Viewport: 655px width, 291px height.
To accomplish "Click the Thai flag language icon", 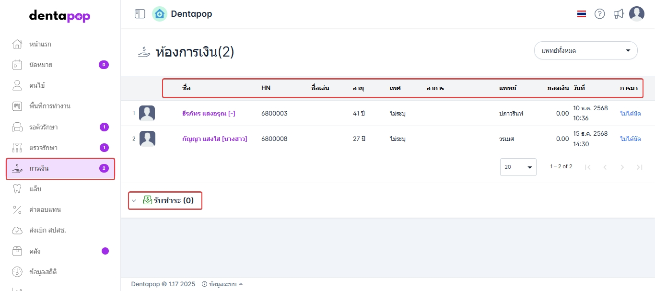I will 582,14.
